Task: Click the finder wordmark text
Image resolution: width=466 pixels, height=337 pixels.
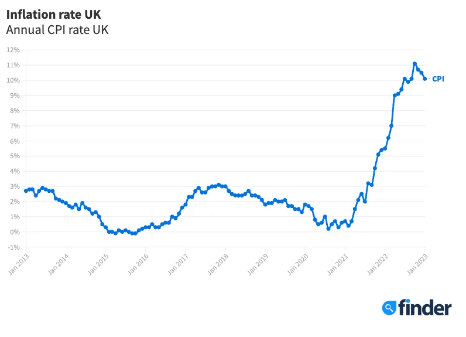Action: 425,308
